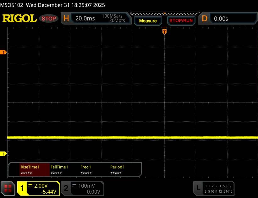Click the orange D delay icon

tap(205, 19)
